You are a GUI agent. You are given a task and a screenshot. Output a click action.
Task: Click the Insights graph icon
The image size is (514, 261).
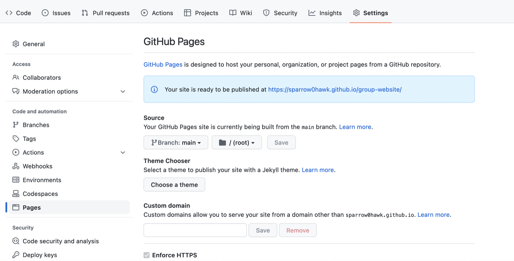312,13
